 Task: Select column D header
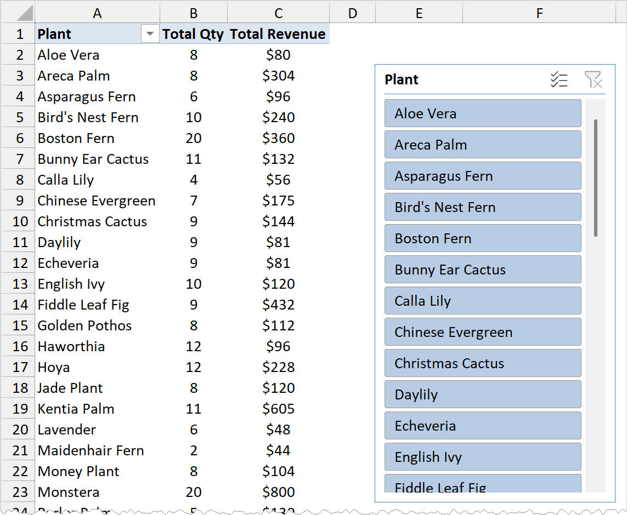(x=352, y=13)
